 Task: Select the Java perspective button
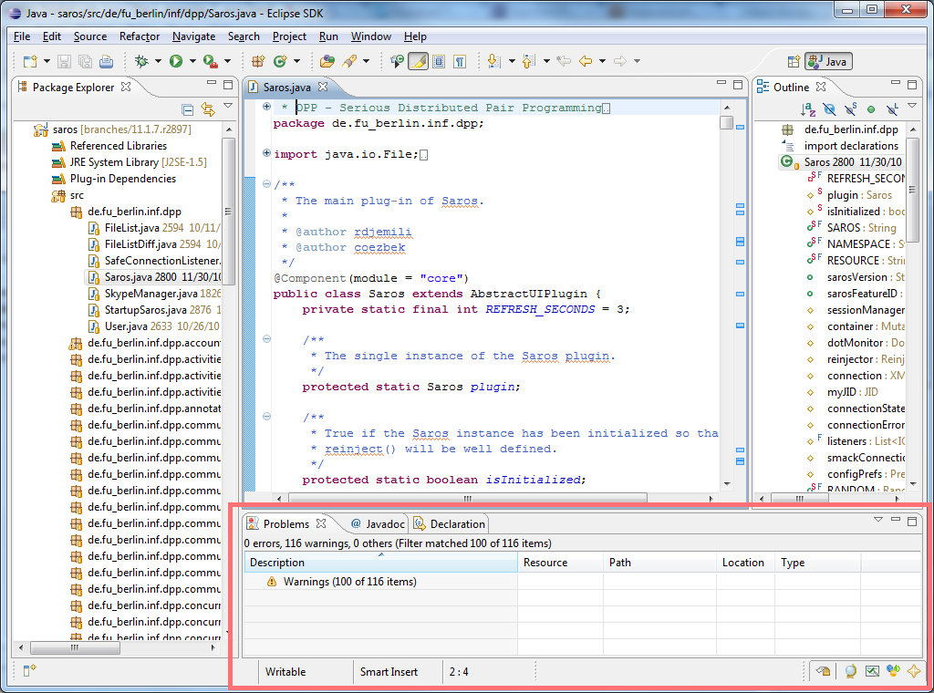(828, 61)
